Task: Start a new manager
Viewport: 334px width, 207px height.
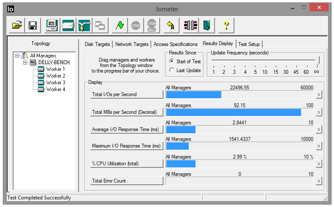Action: click(52, 25)
